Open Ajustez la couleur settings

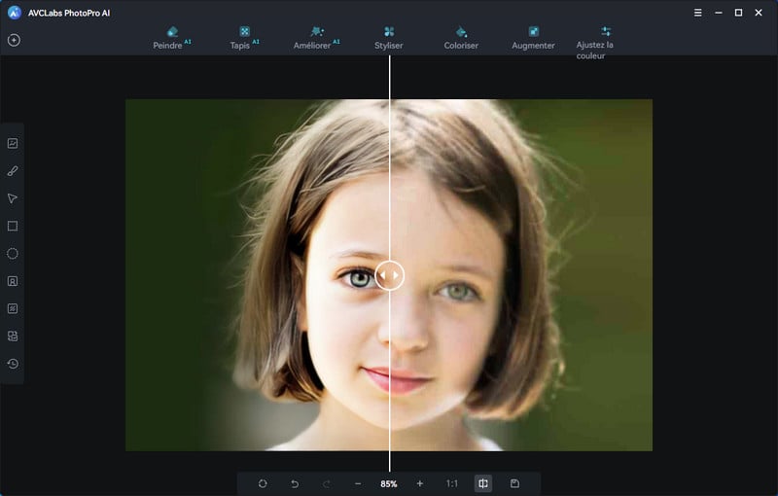(x=595, y=43)
